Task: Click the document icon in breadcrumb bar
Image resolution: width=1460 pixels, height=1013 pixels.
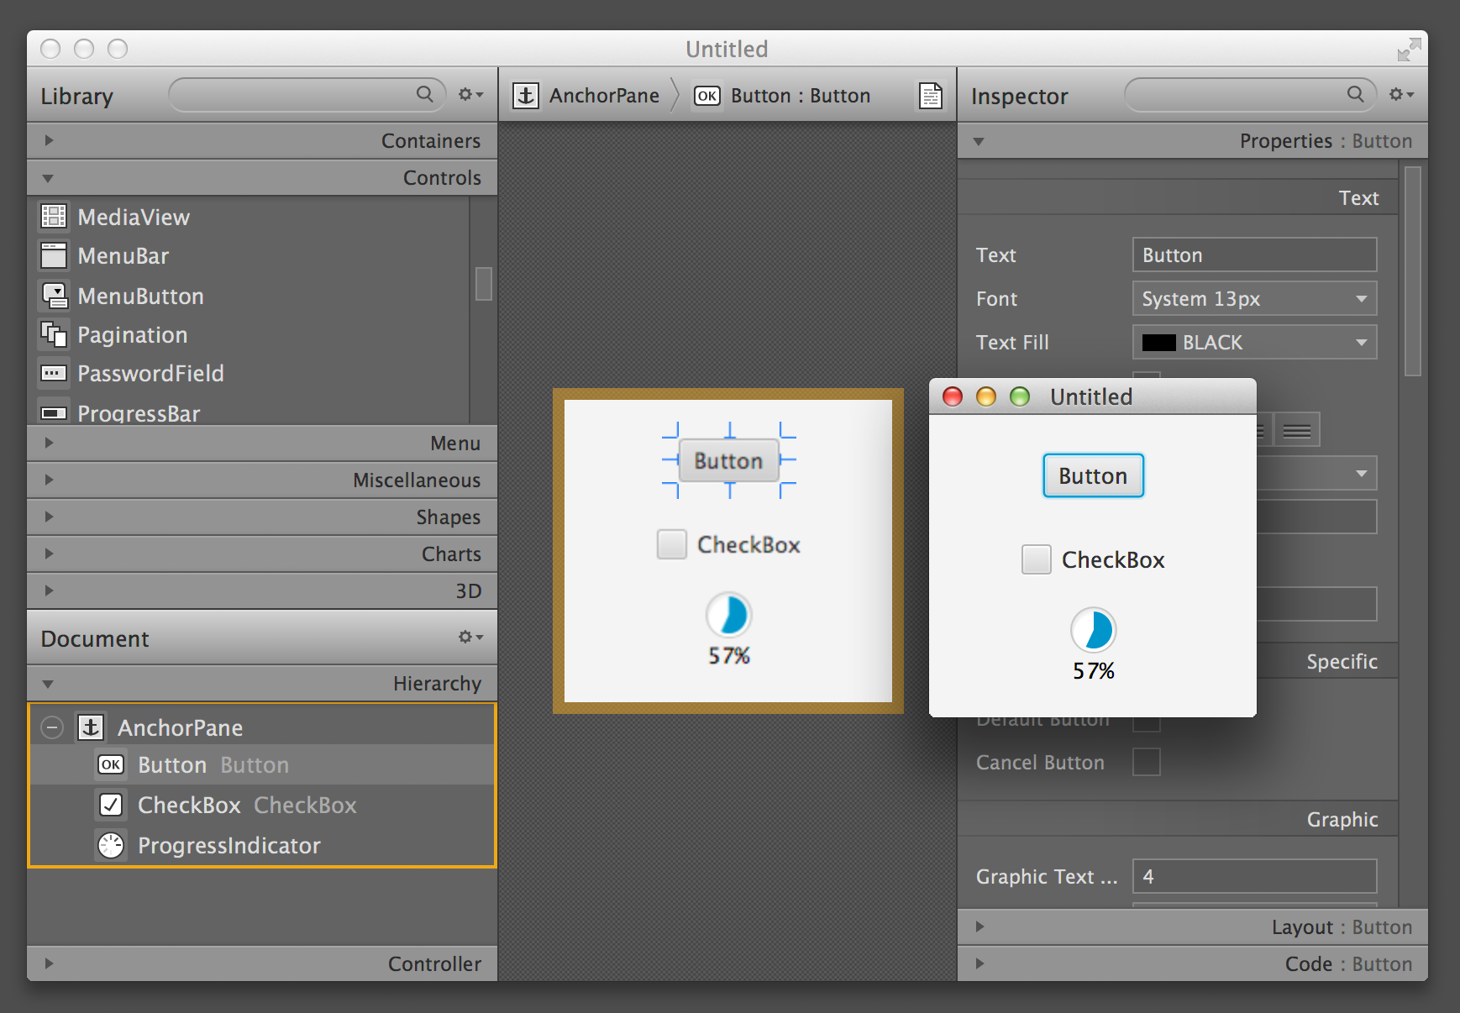Action: tap(930, 96)
